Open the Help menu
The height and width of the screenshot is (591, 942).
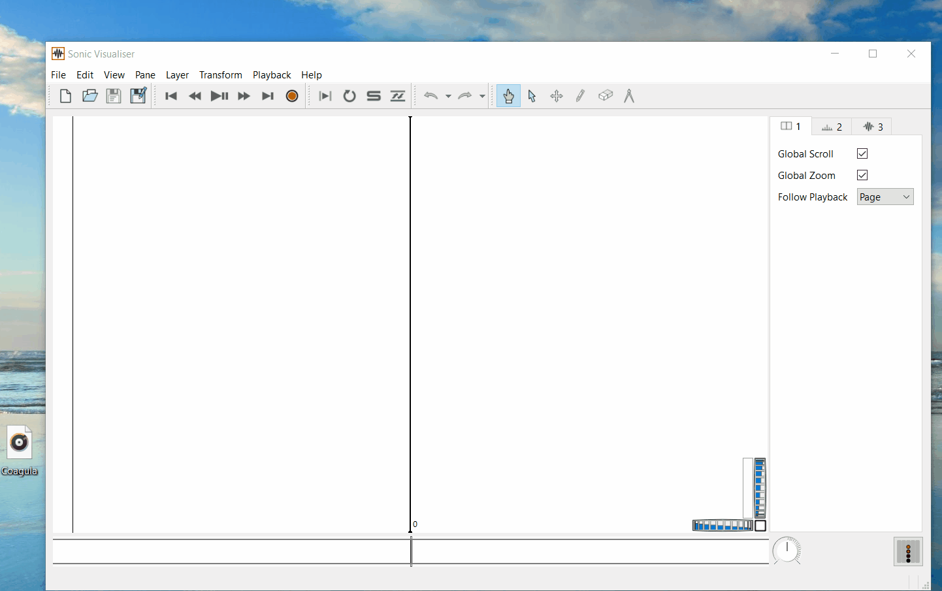(x=312, y=75)
